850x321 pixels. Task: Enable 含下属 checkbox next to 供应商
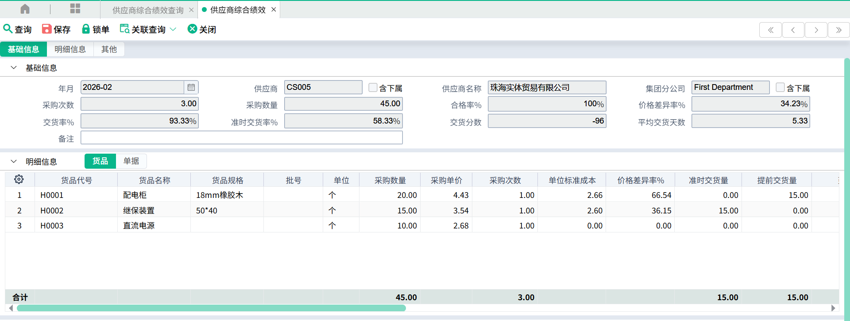tap(373, 88)
